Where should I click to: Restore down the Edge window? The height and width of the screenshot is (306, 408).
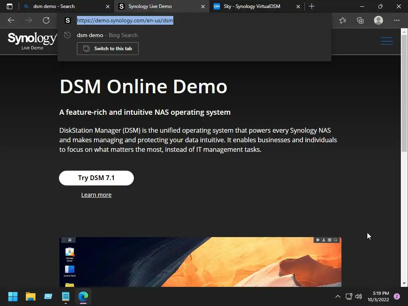pos(381,6)
